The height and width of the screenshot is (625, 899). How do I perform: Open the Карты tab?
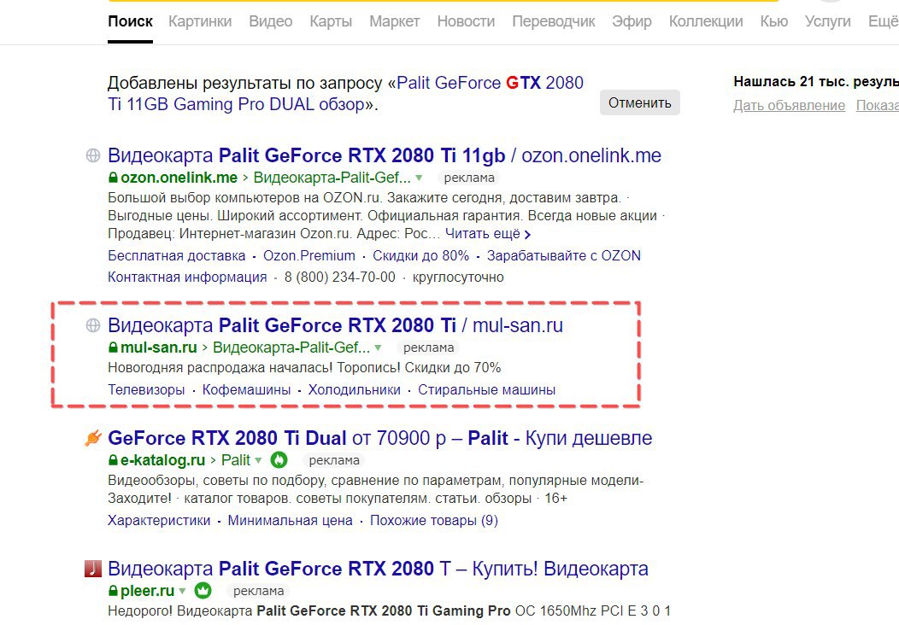[x=331, y=21]
